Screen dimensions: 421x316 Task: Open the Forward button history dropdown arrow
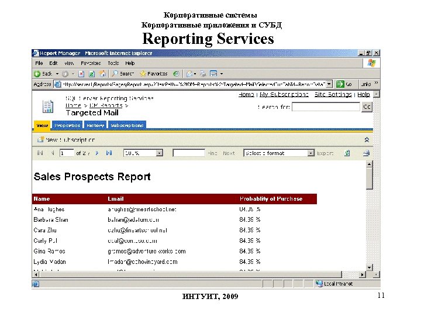click(73, 74)
